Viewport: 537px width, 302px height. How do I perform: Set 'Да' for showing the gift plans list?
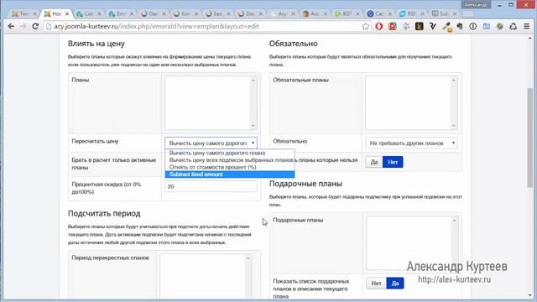tap(395, 284)
